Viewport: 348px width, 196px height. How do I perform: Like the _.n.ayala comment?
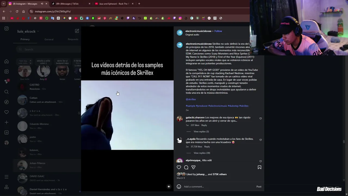260,140
